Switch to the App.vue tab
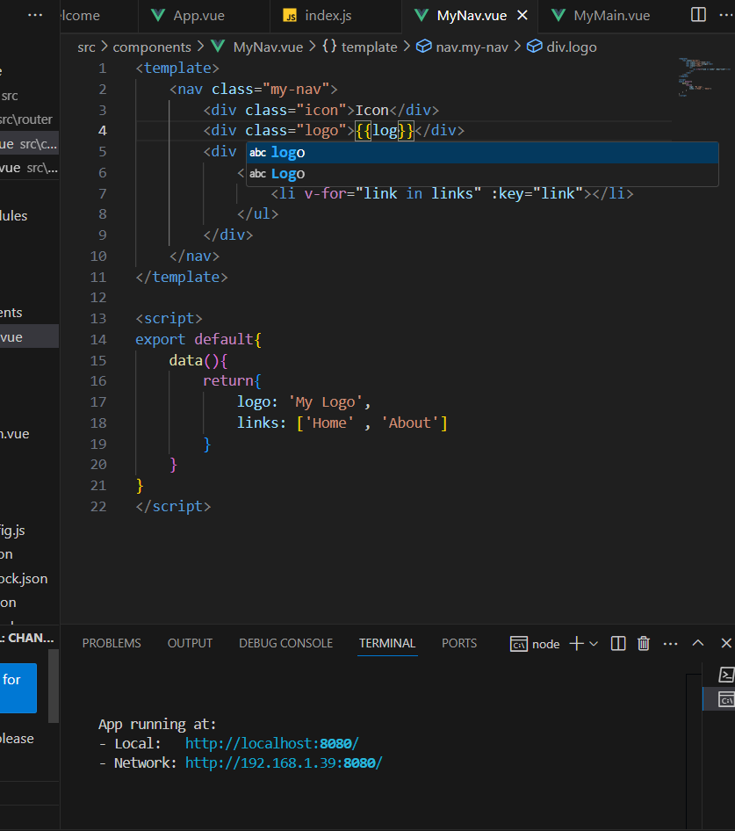735x831 pixels. coord(198,16)
